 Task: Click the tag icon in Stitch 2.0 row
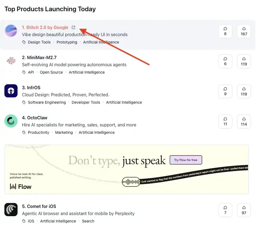[24, 42]
